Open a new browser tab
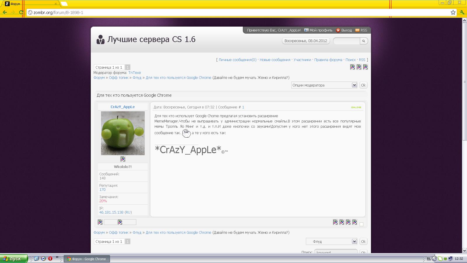The width and height of the screenshot is (467, 263). coord(64,4)
